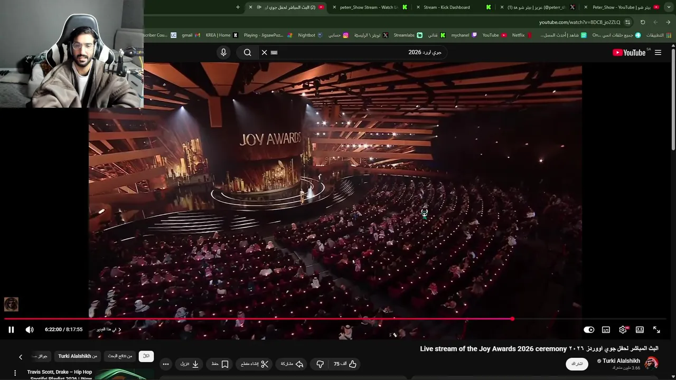Open Travis Scott, Drake Hip Hop video
Screen dimensions: 676x380
coord(60,375)
